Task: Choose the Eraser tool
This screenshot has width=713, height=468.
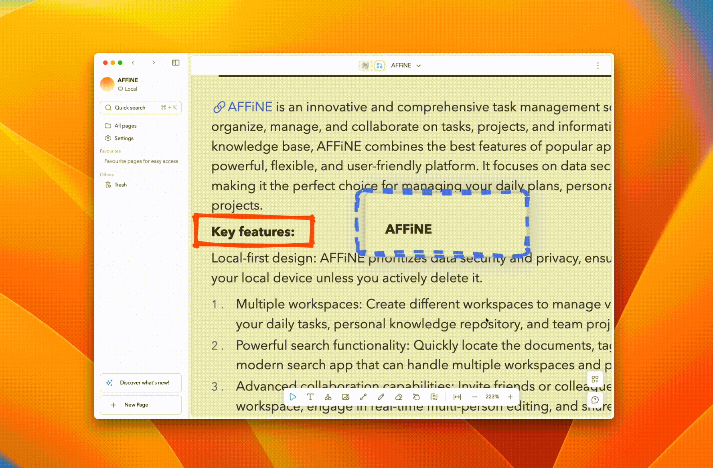Action: (x=399, y=397)
